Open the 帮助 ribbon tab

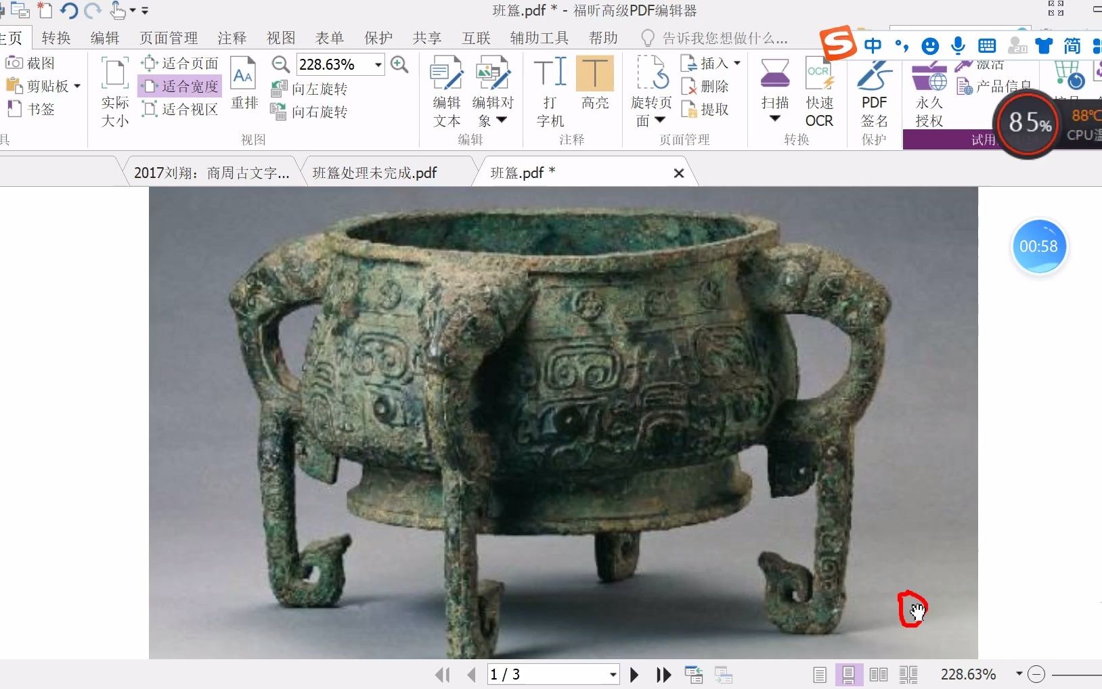point(603,38)
